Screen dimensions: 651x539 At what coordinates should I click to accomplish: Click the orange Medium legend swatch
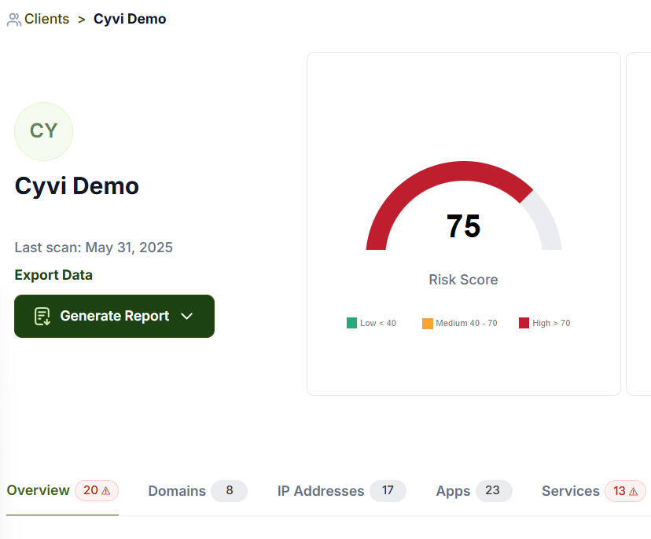(428, 323)
